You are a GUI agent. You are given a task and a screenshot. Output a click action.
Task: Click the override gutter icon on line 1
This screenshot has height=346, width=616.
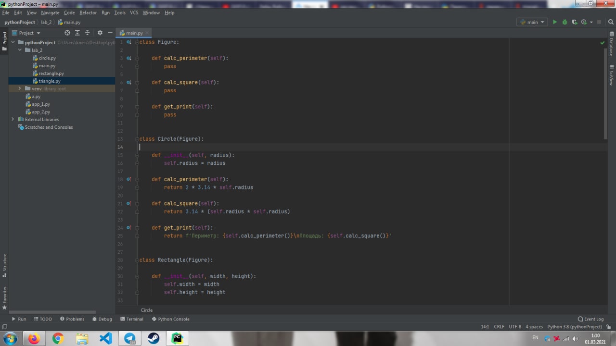128,42
